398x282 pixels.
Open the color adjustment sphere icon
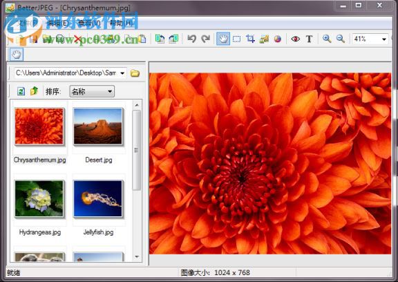[x=278, y=39]
